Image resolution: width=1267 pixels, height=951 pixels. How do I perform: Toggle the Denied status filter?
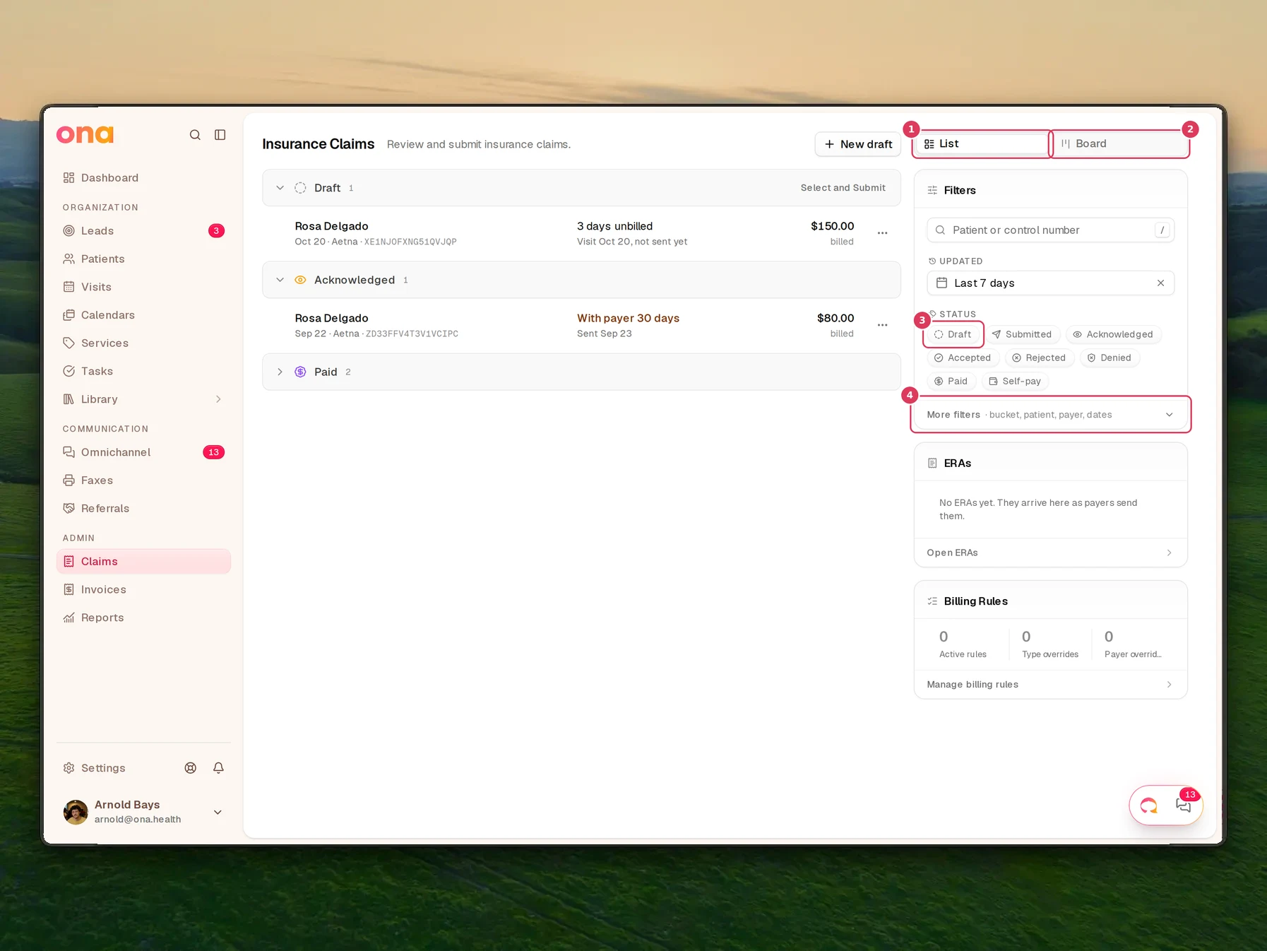click(x=1110, y=358)
